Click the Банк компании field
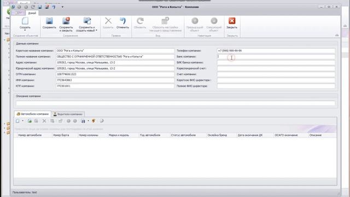Screen dimensions: 350x197 (x=276, y=56)
